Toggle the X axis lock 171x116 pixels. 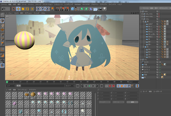coord(38,9)
